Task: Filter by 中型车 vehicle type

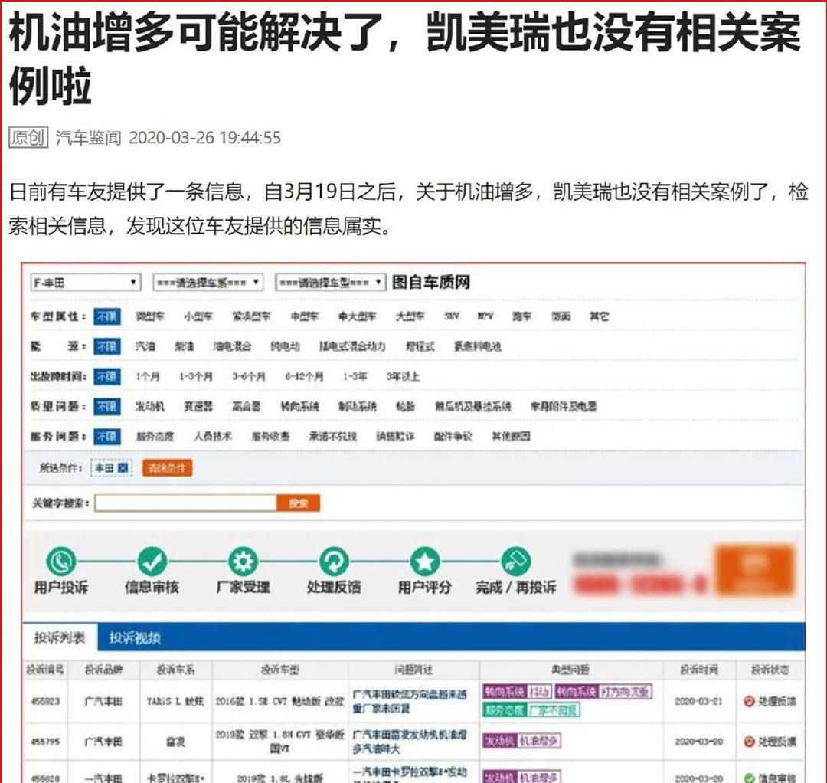Action: point(304,316)
